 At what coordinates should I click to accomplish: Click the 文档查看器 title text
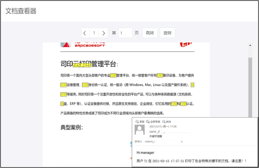[x=21, y=11]
